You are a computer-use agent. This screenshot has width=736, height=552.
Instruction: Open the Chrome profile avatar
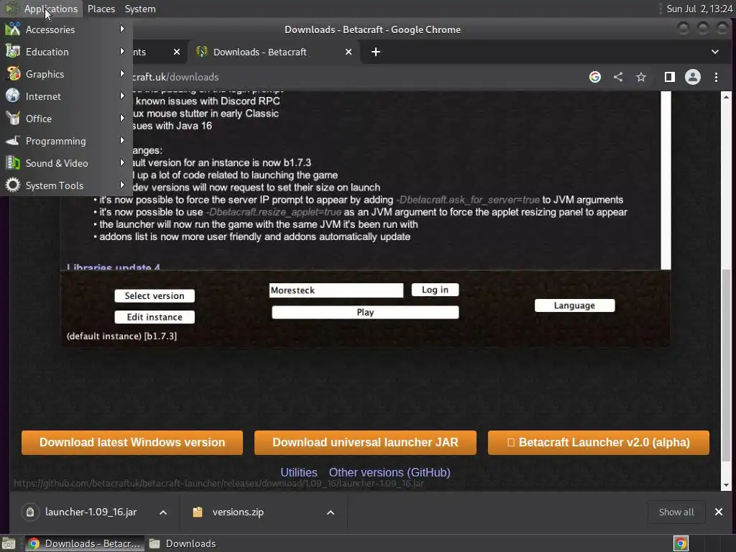pyautogui.click(x=693, y=77)
